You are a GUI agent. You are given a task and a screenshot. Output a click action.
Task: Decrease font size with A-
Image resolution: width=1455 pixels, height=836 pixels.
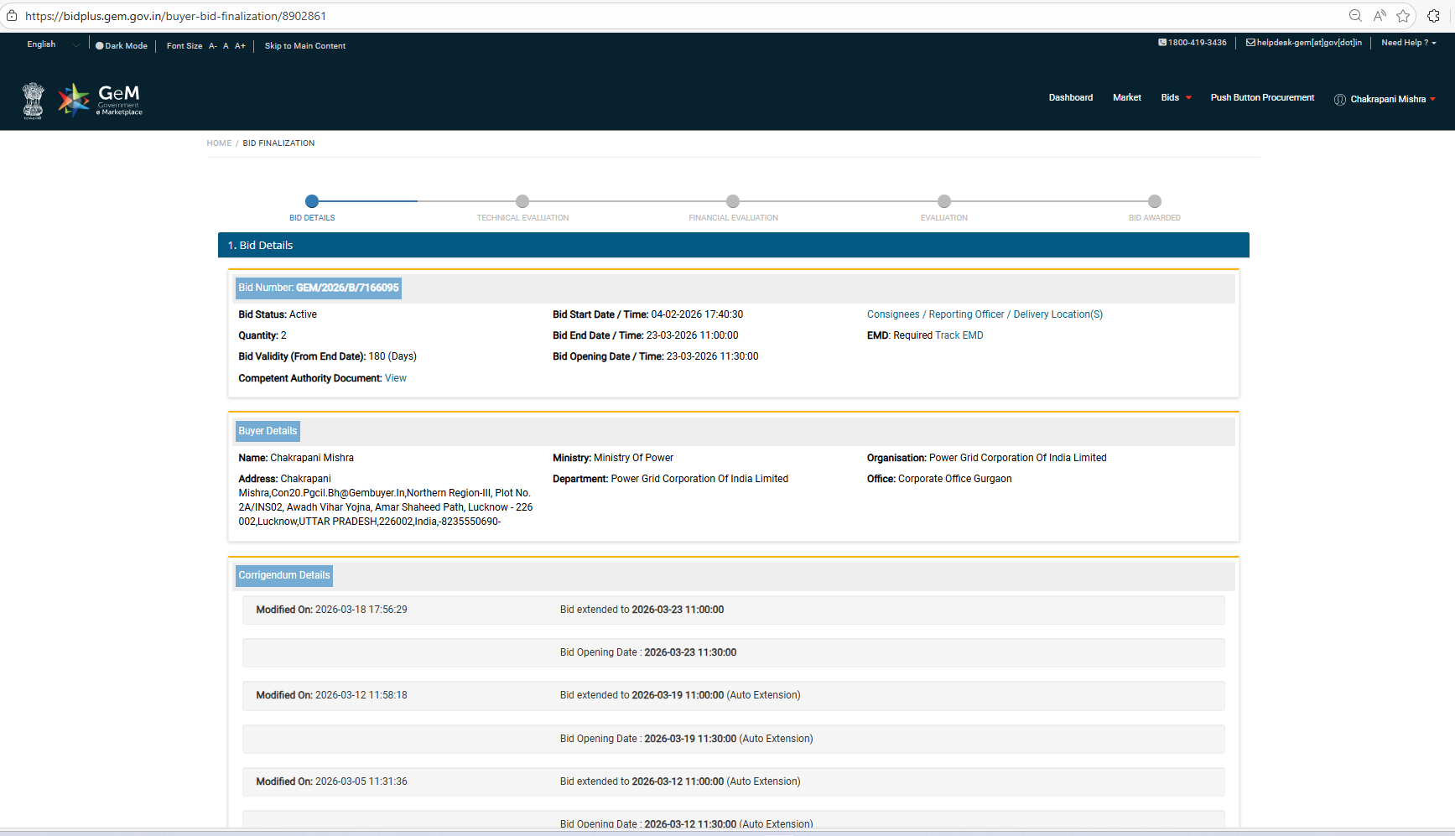pos(213,46)
